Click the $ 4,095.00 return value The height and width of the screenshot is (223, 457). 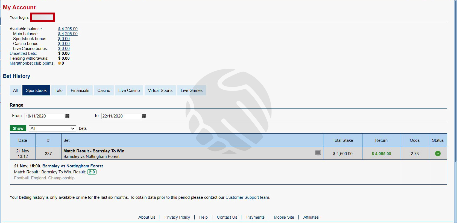381,154
